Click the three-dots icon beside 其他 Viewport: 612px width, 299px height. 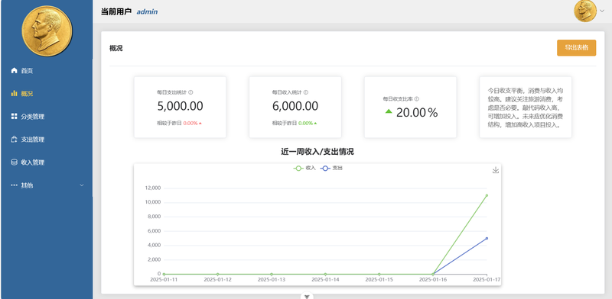14,185
